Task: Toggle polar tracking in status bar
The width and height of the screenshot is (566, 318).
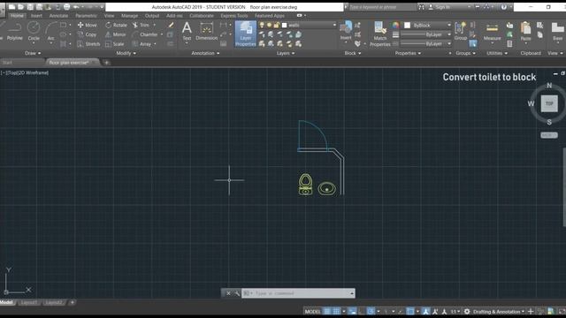Action: point(371,312)
